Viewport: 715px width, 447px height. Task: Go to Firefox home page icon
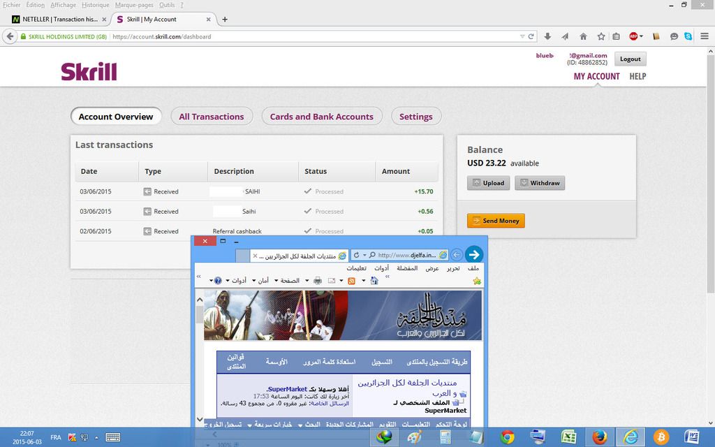583,36
